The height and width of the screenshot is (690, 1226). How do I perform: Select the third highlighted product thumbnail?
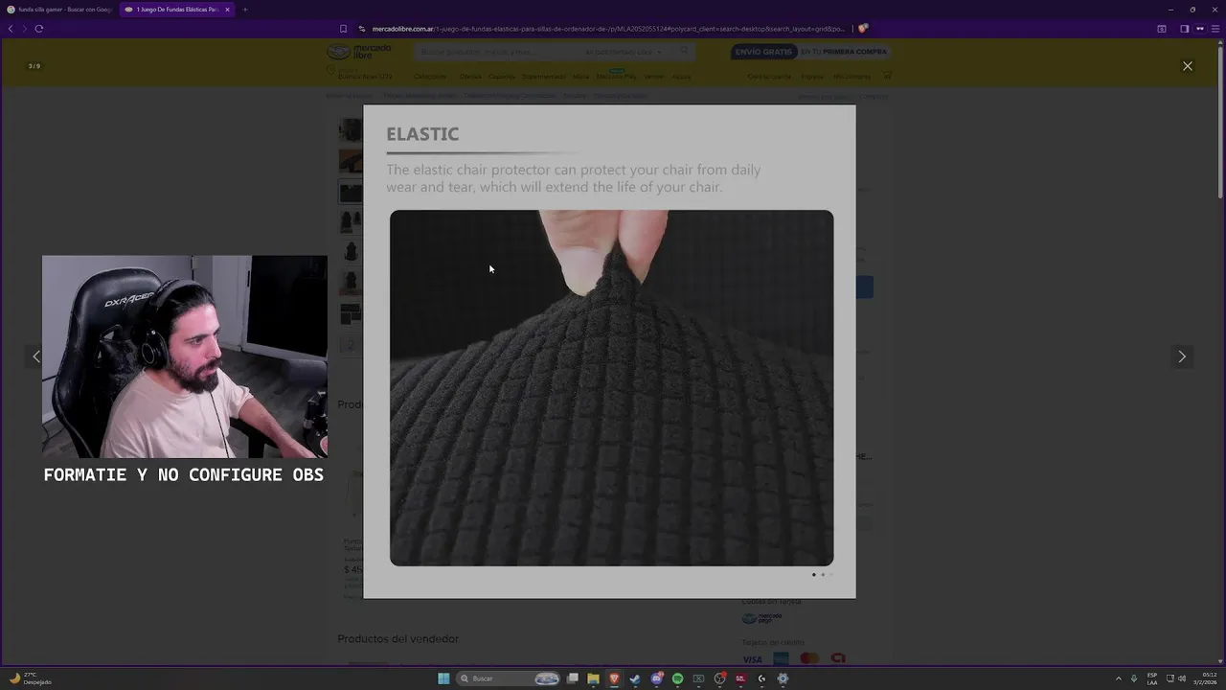pos(351,192)
